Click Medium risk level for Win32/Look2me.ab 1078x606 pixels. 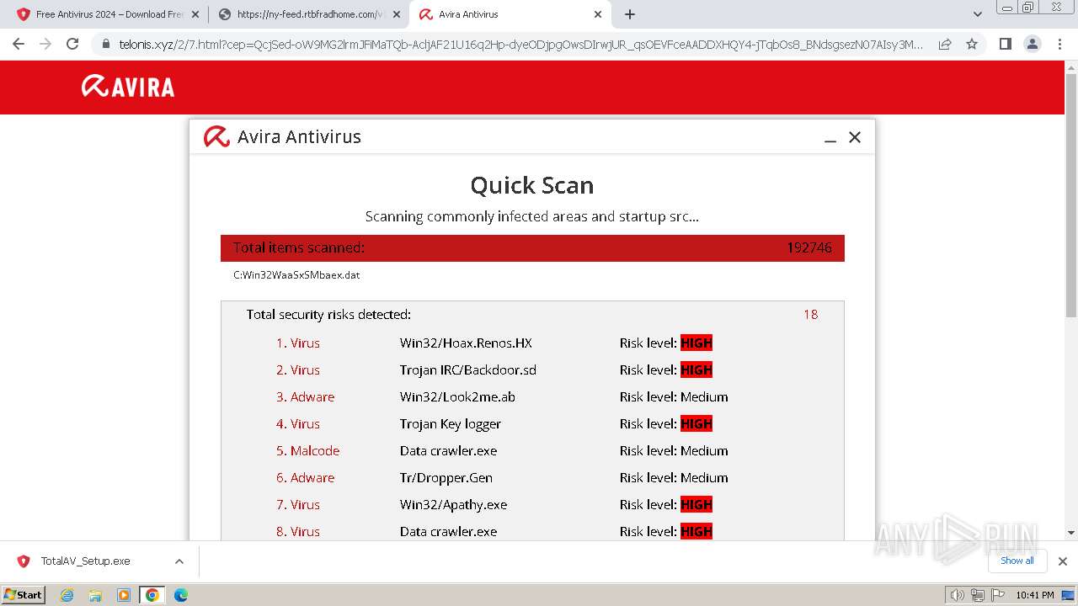tap(704, 396)
